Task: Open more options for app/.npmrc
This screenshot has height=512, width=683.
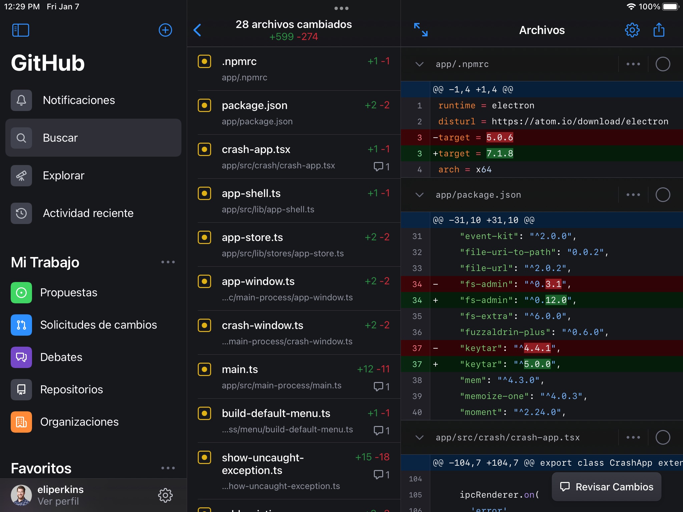Action: click(x=633, y=64)
